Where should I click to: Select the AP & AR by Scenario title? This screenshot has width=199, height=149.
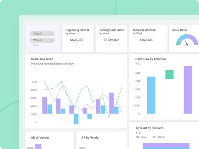click(x=150, y=128)
